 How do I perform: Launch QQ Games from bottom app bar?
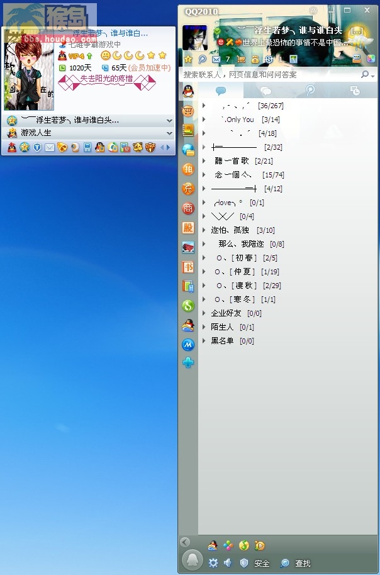click(213, 545)
